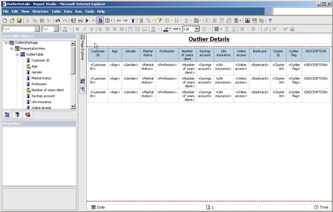This screenshot has width=333, height=212.
Task: Select the Marital status tree item
Action: pyautogui.click(x=41, y=78)
